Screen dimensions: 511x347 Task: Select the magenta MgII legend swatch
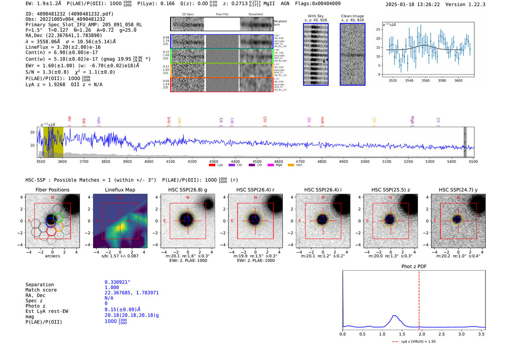tap(270, 165)
